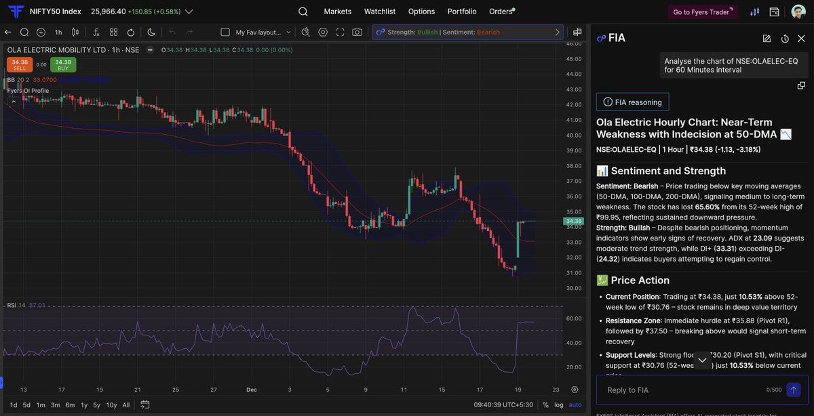Open the Portfolio menu
The image size is (814, 416).
[x=462, y=12]
